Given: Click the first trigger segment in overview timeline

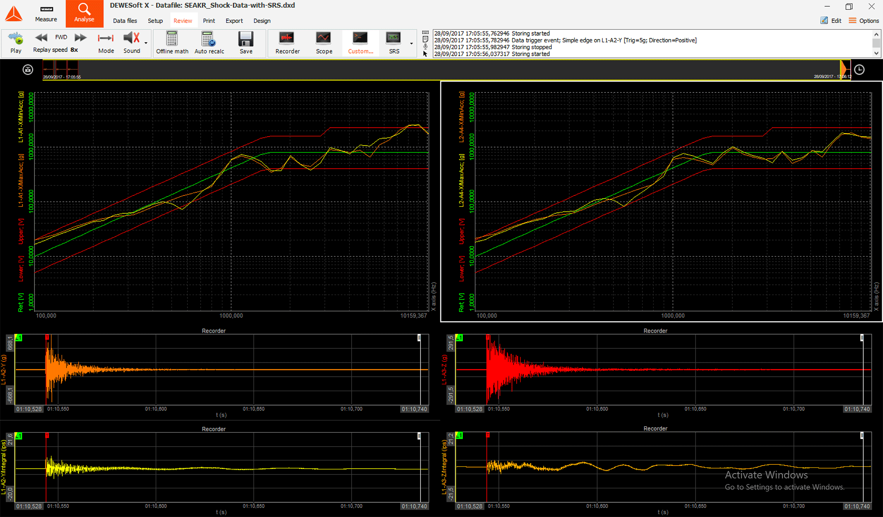Looking at the screenshot, I should [x=48, y=70].
